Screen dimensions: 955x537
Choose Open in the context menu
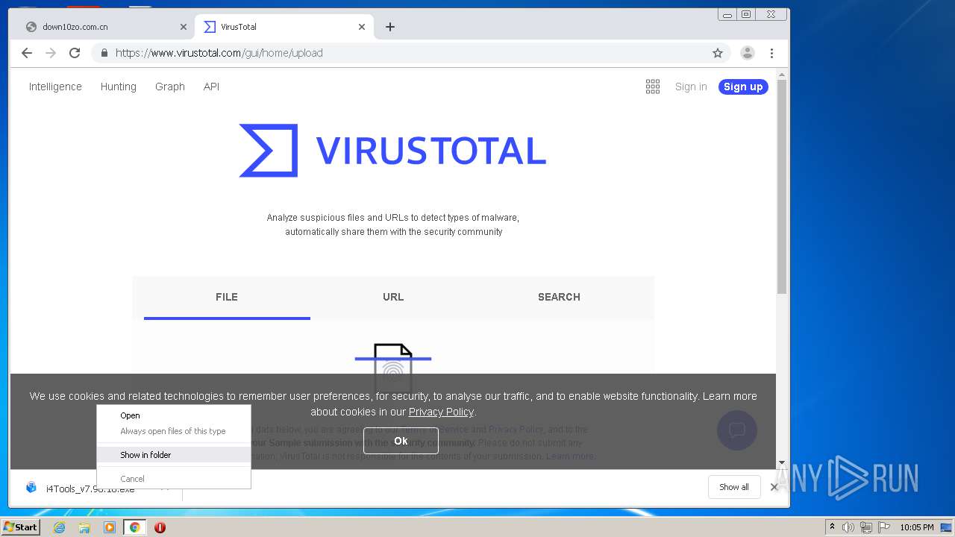[174, 415]
